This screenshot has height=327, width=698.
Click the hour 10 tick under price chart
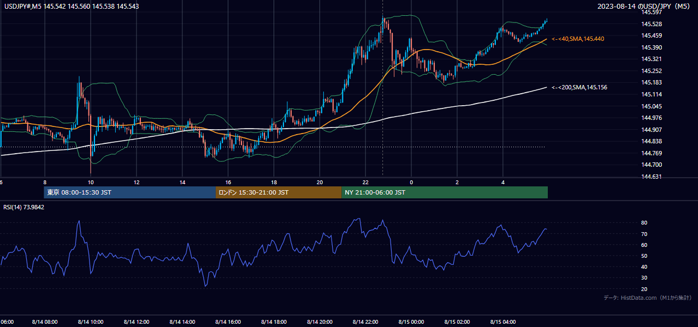91,182
